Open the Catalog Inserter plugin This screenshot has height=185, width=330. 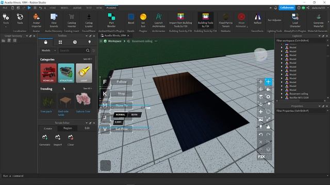pyautogui.click(x=72, y=21)
